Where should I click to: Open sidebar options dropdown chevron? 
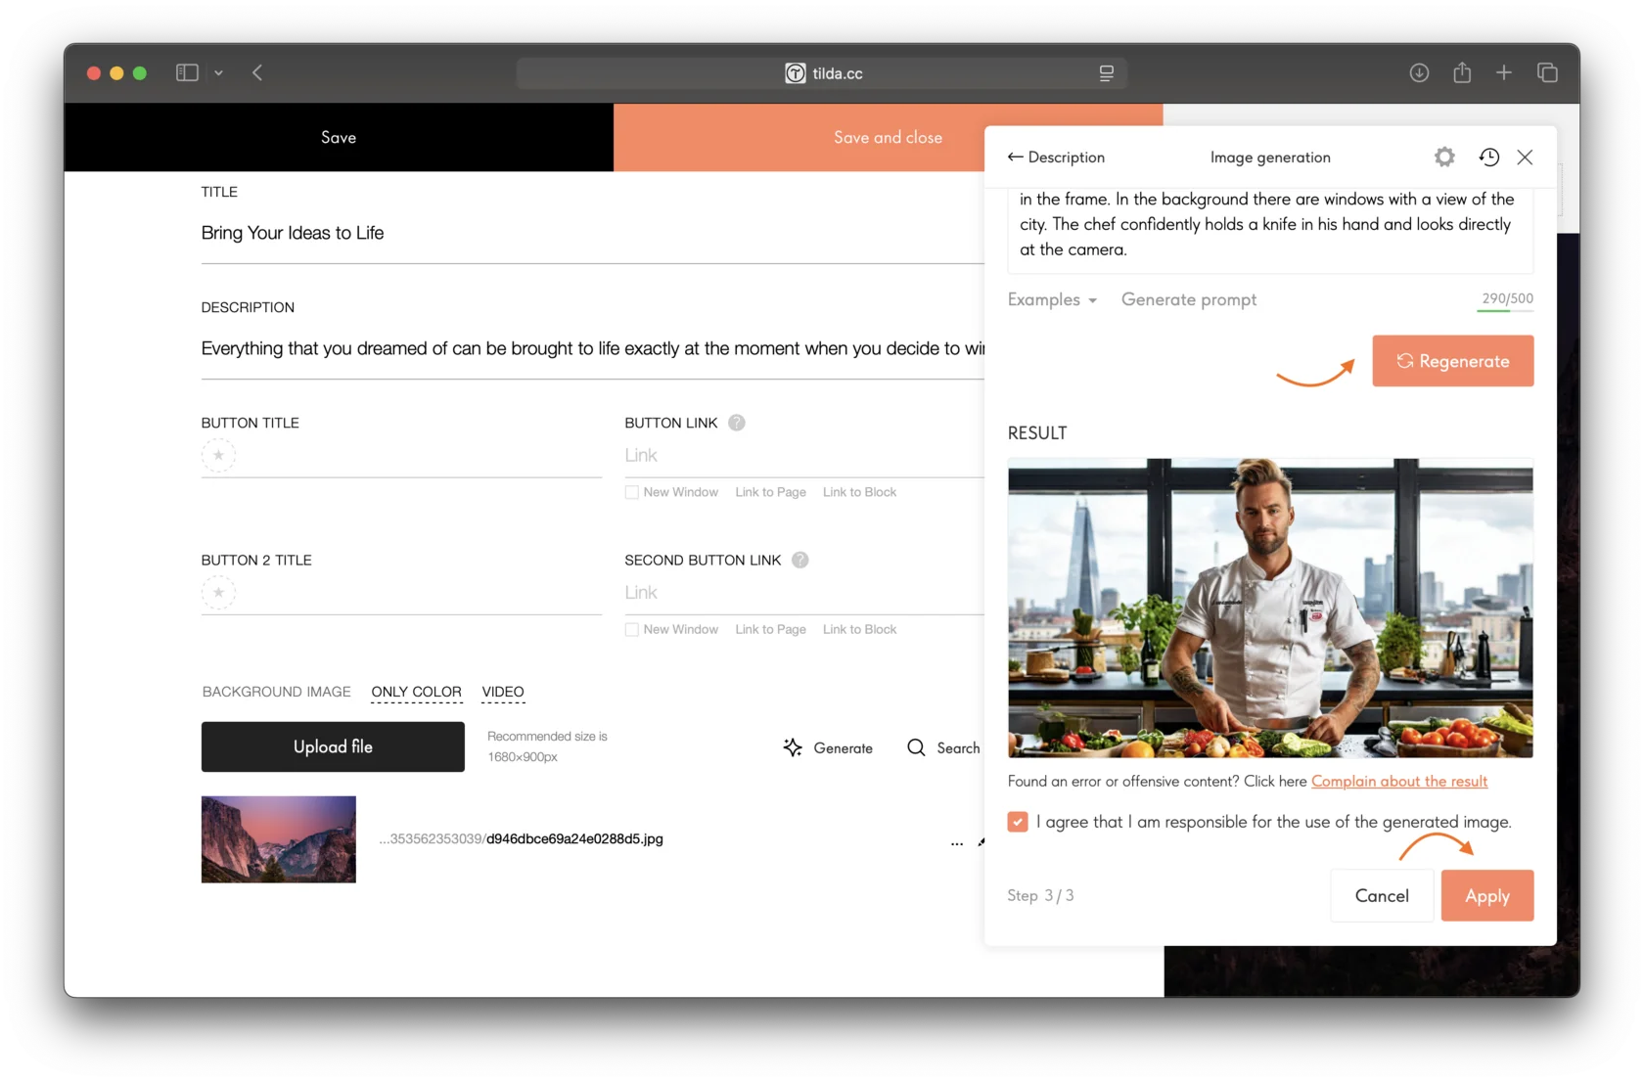[x=218, y=73]
